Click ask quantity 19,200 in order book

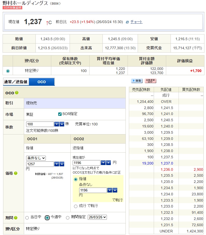pyautogui.click(x=148, y=163)
